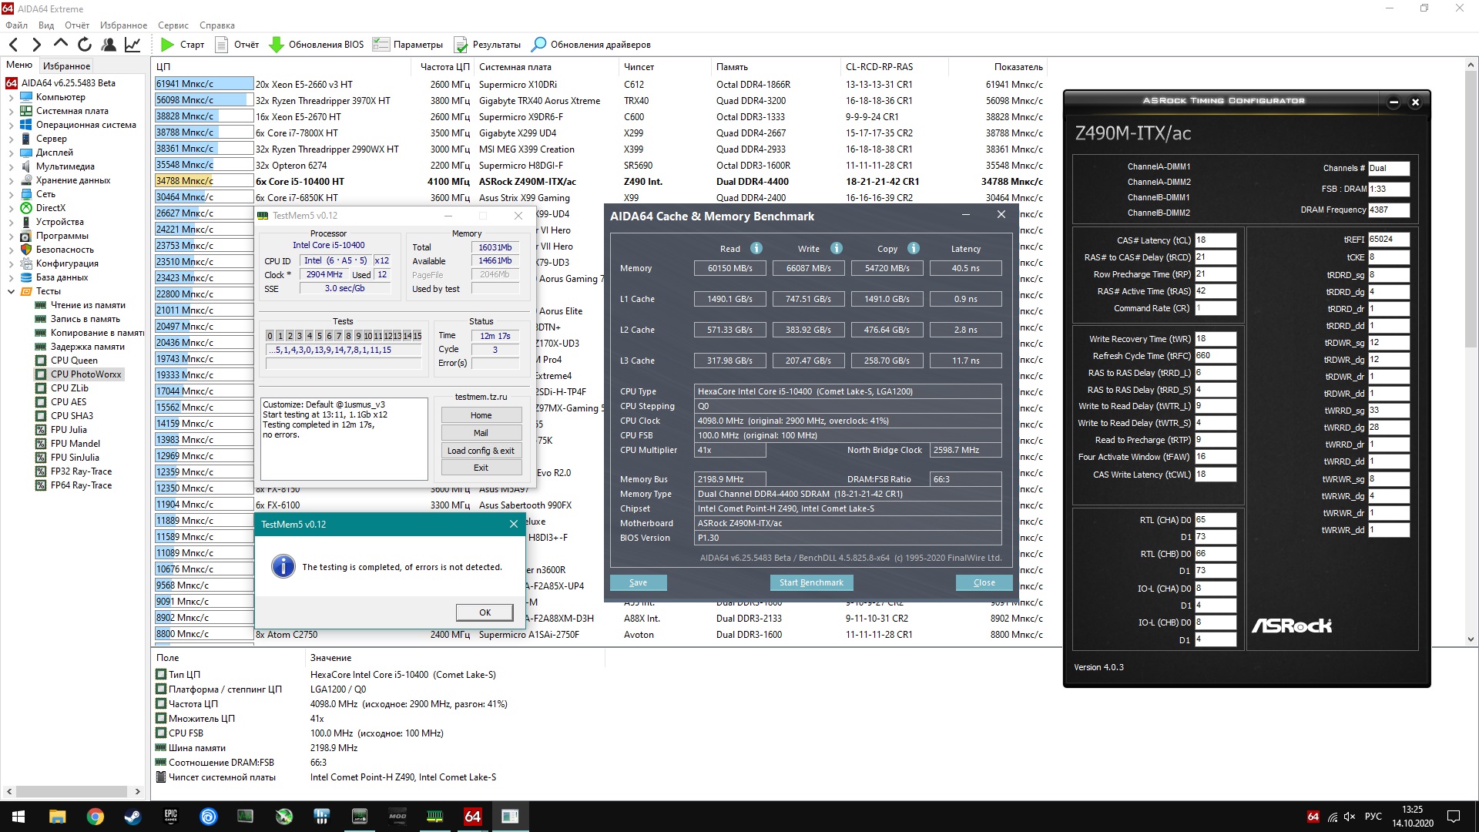Switch to the Избранное tab
The height and width of the screenshot is (832, 1479).
(66, 66)
